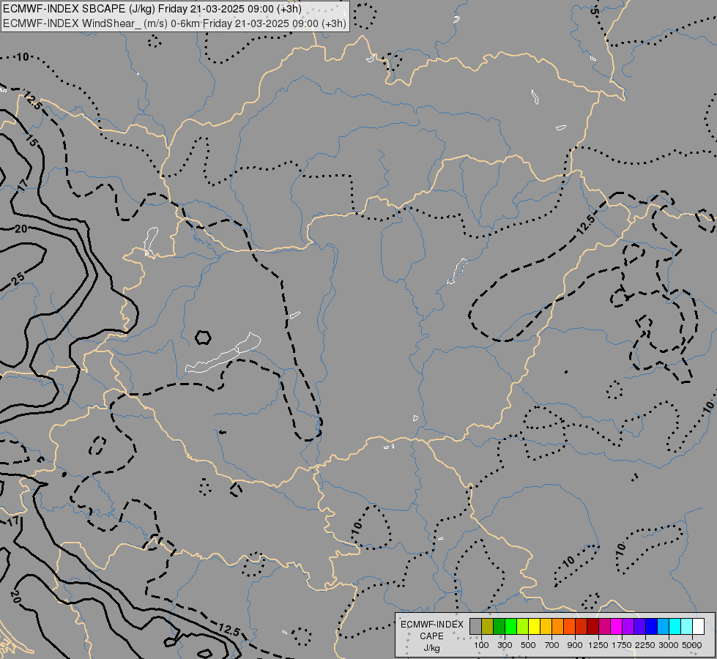Choose the amber legend swatch

point(546,627)
